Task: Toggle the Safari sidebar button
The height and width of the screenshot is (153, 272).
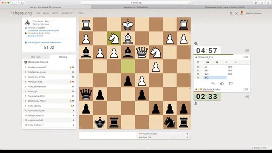Action: [22, 3]
